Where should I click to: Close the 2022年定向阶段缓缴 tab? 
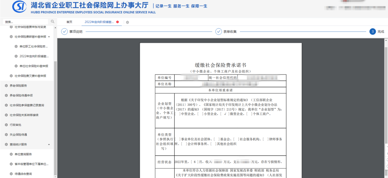tap(117, 22)
